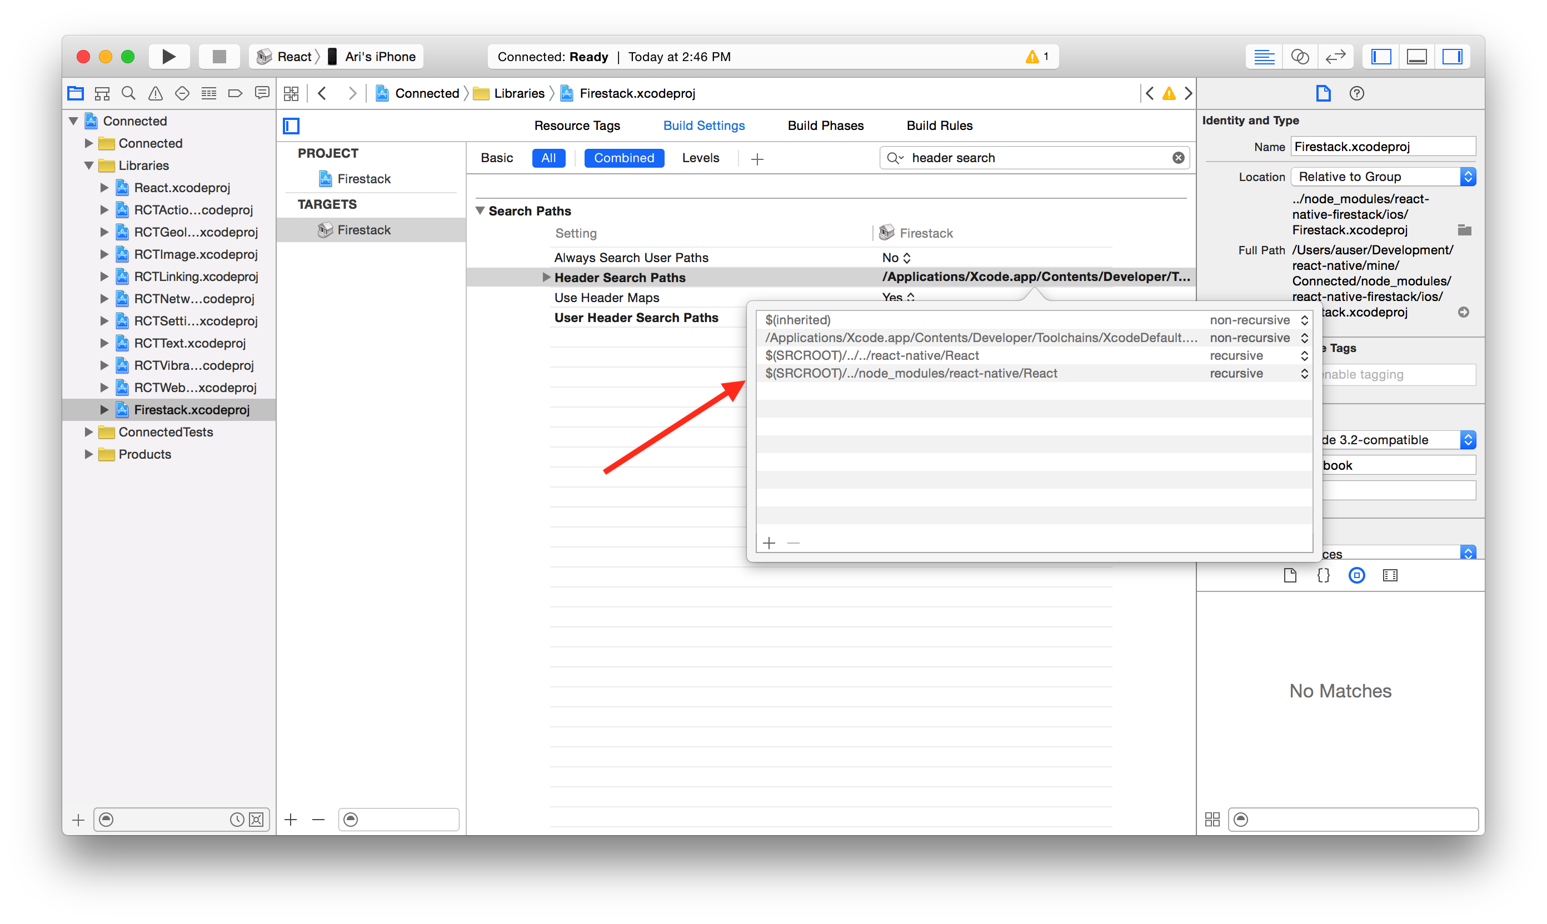
Task: Enable the All settings filter
Action: pos(548,158)
